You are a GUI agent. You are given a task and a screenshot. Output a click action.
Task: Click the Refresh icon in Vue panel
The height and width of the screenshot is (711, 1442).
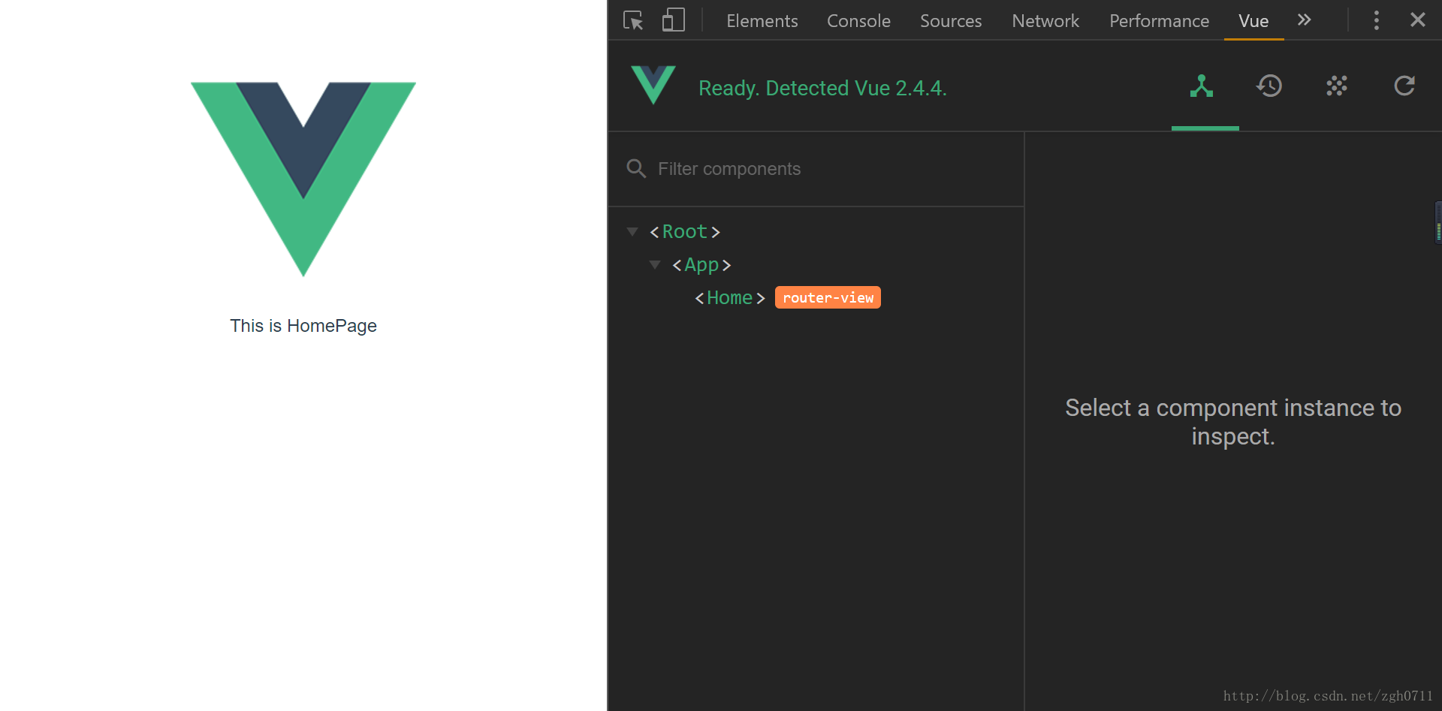[1404, 86]
